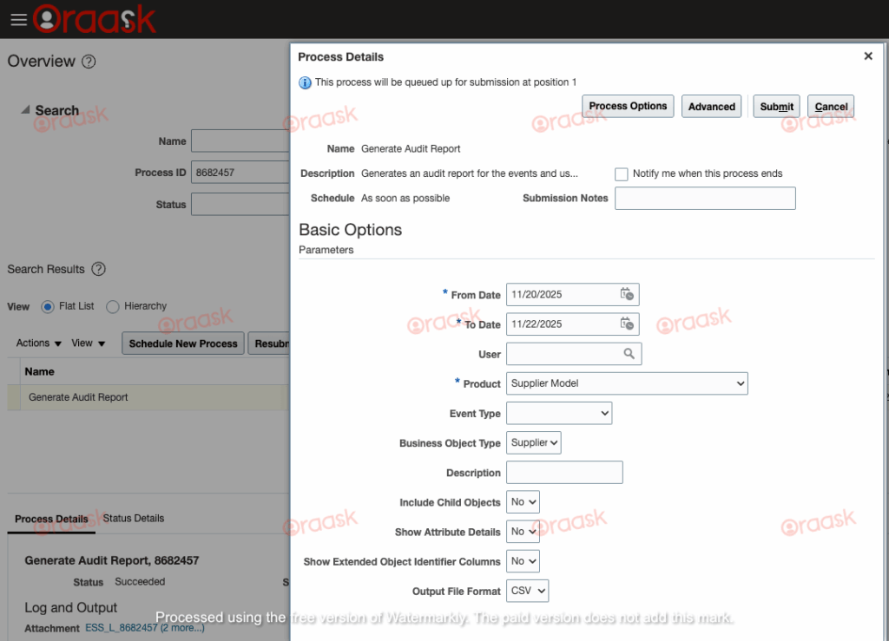
Task: Click the User input field
Action: click(x=563, y=354)
